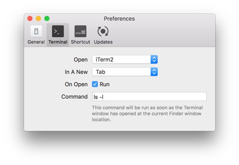Click the blue arrows beside Tab
The image size is (239, 165).
click(154, 72)
